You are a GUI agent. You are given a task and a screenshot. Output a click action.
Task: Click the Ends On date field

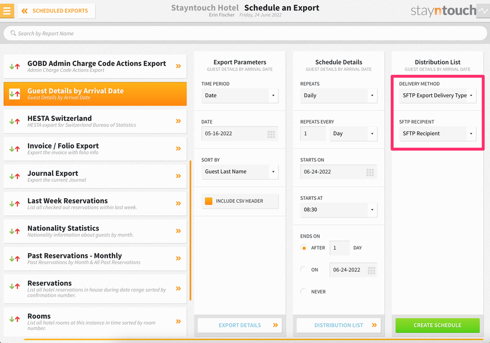353,270
